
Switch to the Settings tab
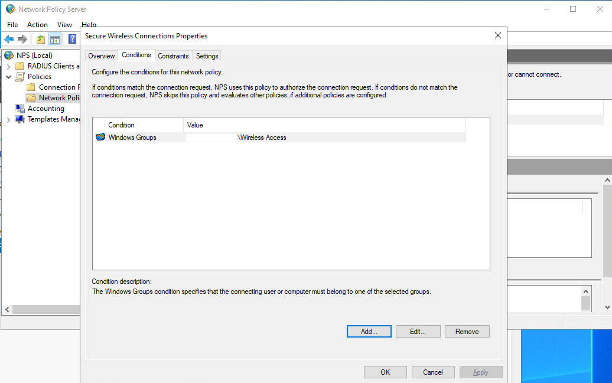point(206,55)
